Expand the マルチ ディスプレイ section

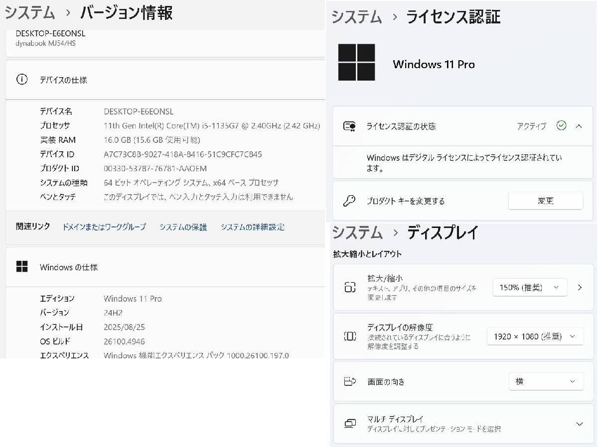click(x=579, y=424)
